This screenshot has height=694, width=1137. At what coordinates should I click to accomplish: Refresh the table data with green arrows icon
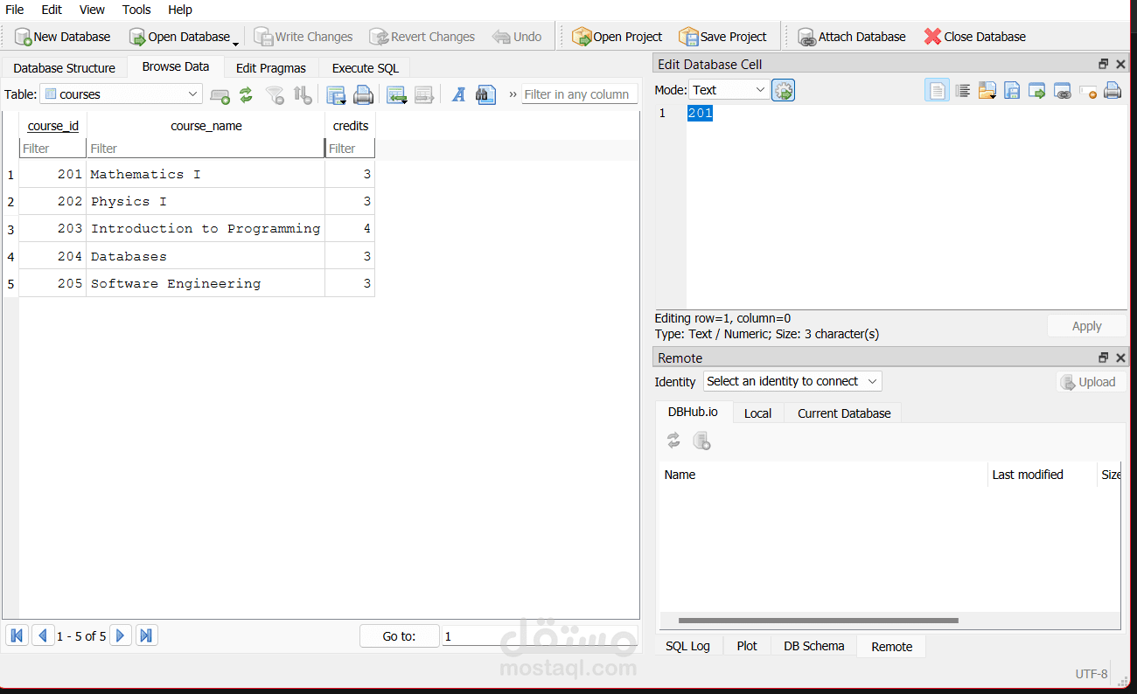coord(246,94)
